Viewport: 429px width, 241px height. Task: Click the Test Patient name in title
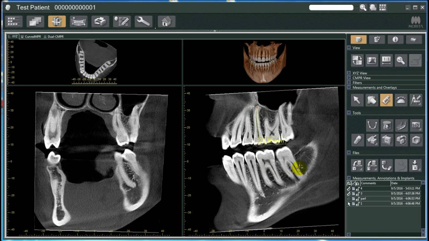tap(33, 7)
